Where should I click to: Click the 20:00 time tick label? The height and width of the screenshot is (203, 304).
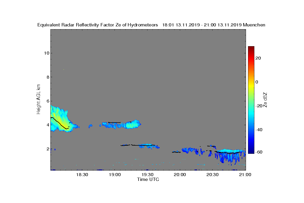(180, 175)
